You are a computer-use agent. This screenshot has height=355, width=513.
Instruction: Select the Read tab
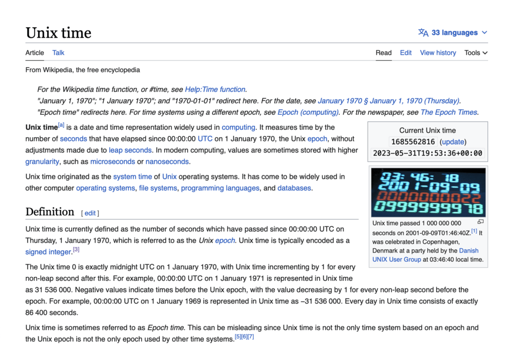coord(383,53)
